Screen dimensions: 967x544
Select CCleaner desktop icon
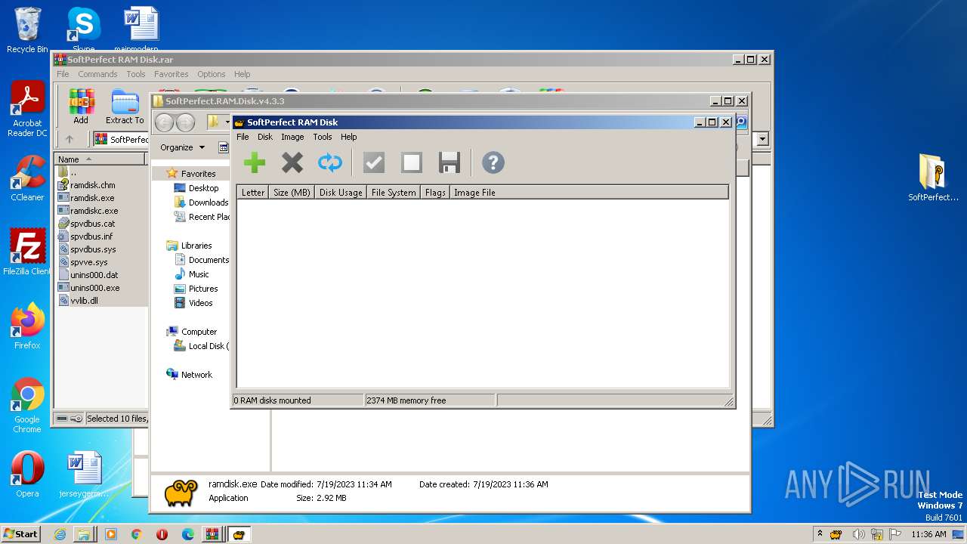coord(27,178)
